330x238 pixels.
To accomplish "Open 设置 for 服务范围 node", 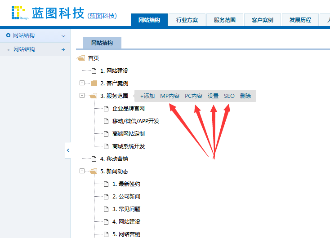I will click(x=213, y=96).
